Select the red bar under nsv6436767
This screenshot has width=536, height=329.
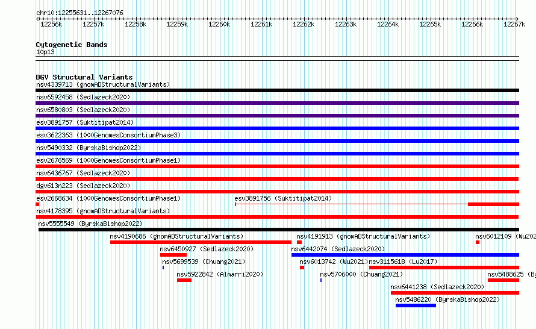(x=277, y=179)
